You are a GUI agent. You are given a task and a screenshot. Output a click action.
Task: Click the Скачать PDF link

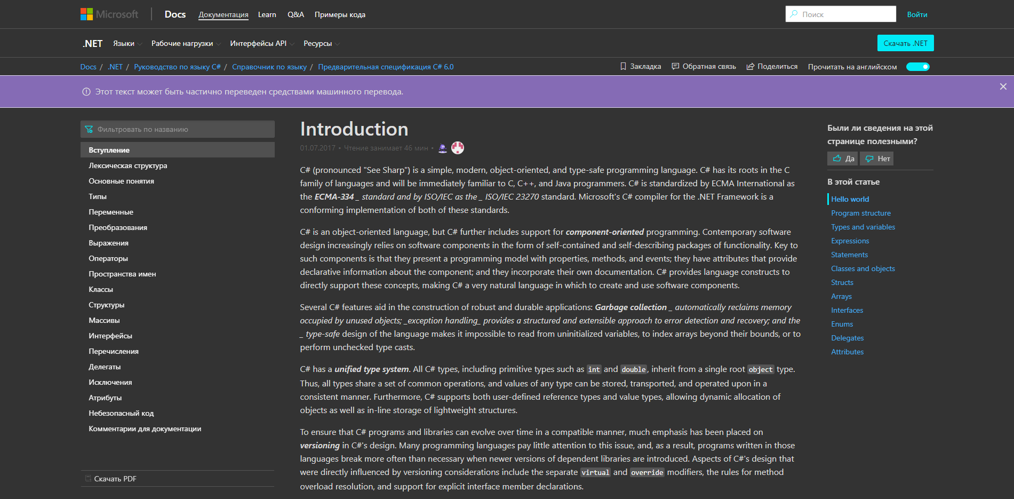[115, 479]
